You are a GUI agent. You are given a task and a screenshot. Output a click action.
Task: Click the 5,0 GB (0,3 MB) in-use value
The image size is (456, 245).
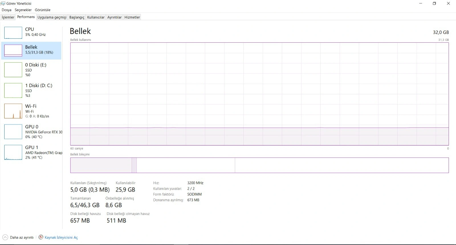[x=90, y=190]
